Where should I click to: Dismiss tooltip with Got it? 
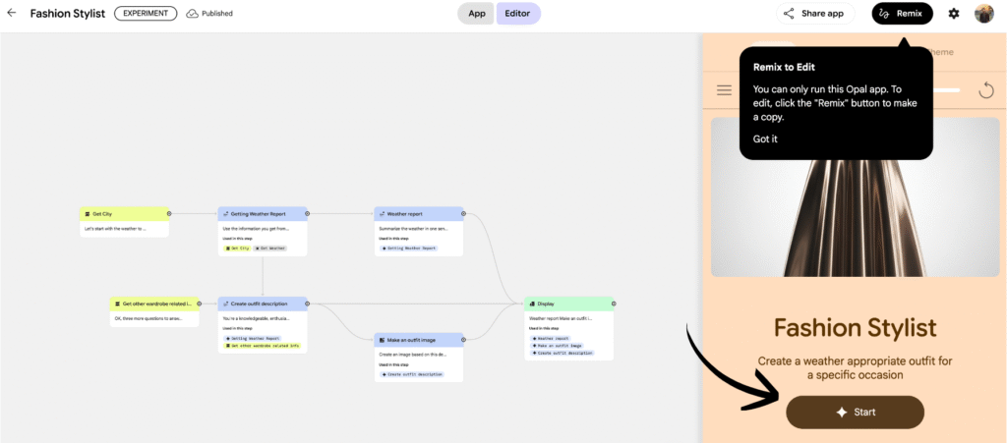click(765, 138)
